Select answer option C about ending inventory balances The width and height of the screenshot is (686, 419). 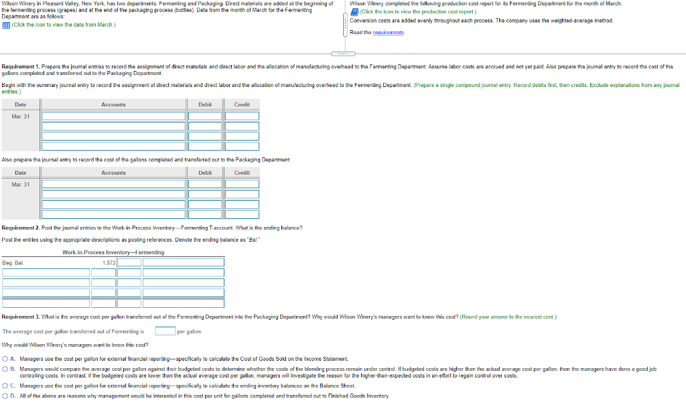tap(5, 386)
